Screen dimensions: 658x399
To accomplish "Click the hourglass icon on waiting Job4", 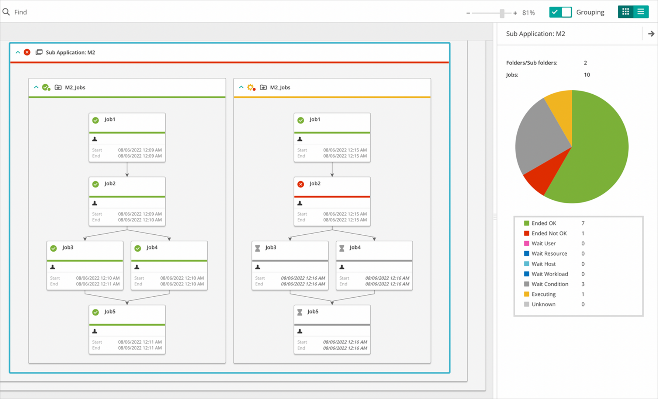I will coord(342,248).
